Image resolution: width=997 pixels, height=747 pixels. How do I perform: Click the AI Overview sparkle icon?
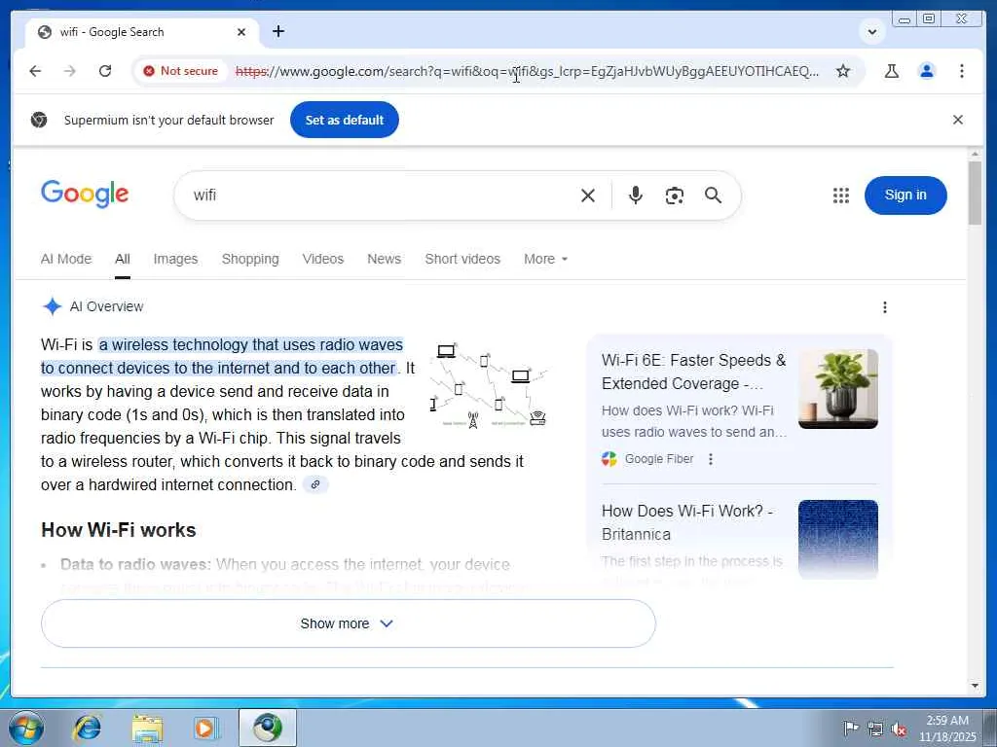pyautogui.click(x=53, y=306)
